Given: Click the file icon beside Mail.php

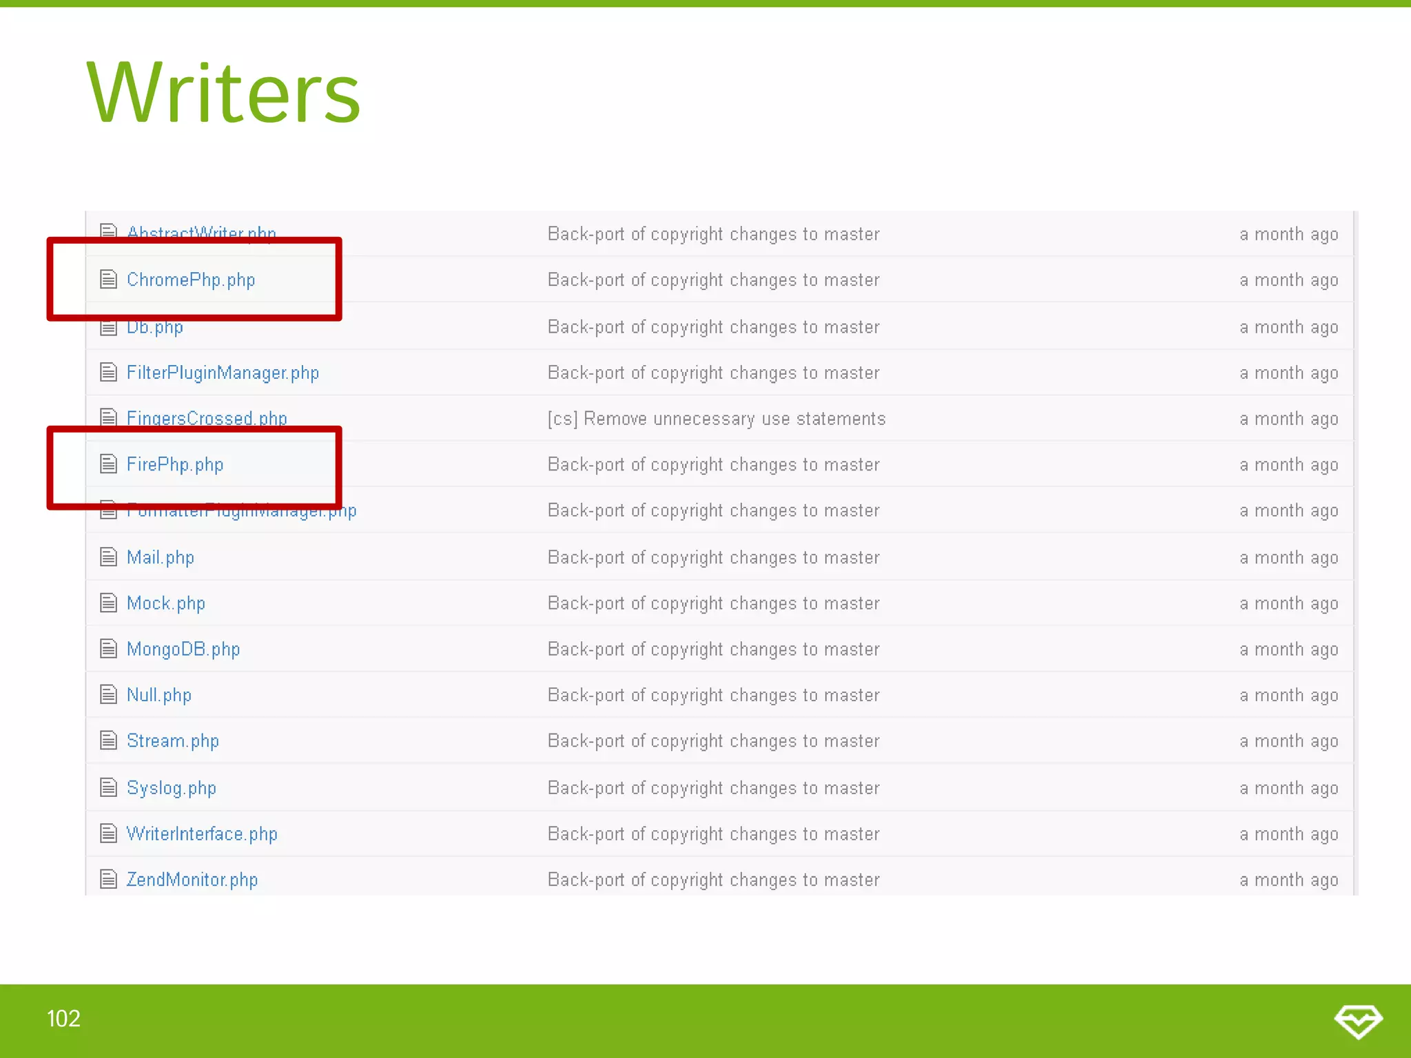Looking at the screenshot, I should point(108,557).
